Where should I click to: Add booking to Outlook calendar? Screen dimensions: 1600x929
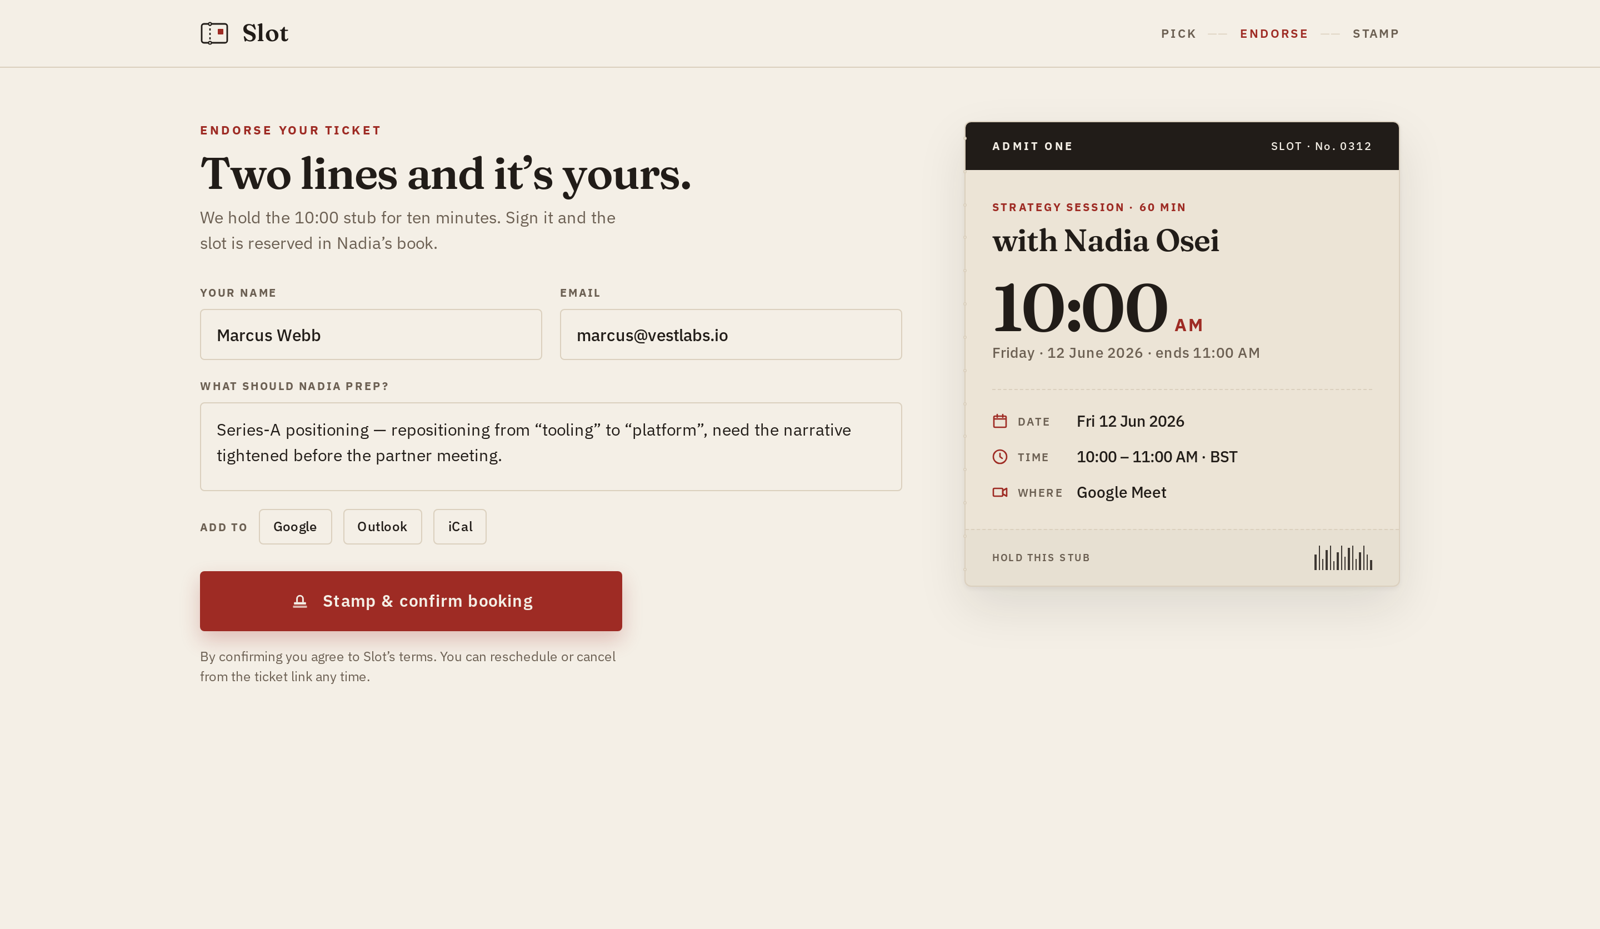(x=382, y=526)
